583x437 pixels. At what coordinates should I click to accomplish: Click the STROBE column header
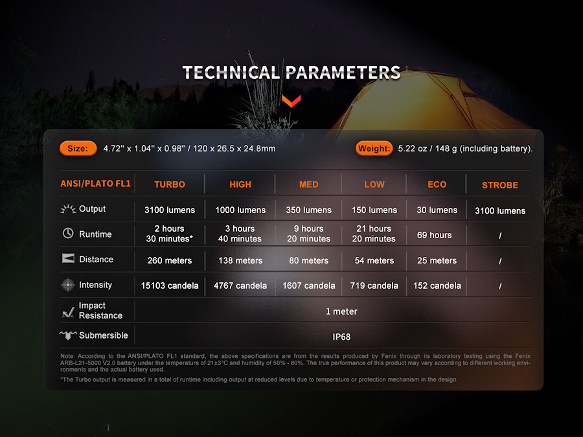(x=500, y=185)
